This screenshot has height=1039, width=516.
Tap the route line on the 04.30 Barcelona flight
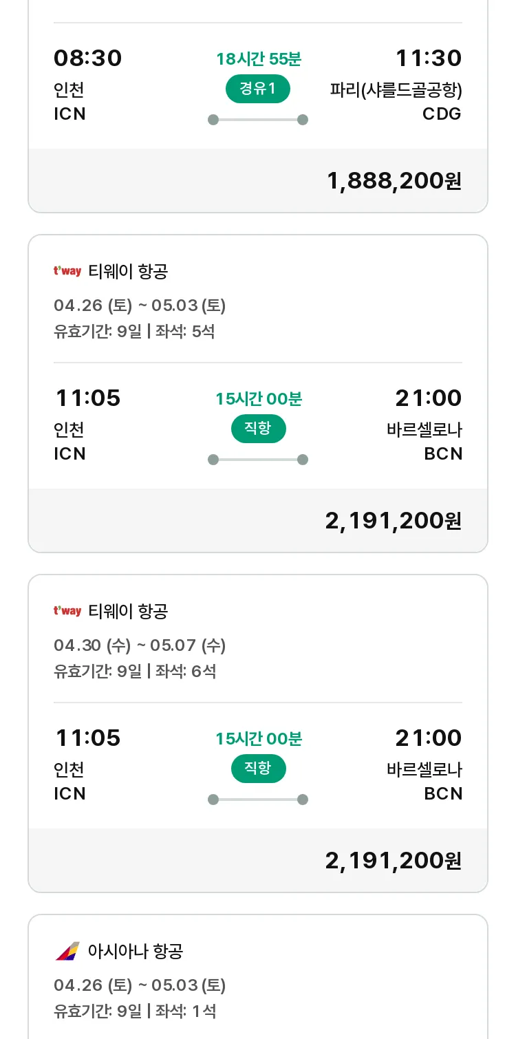(x=258, y=800)
